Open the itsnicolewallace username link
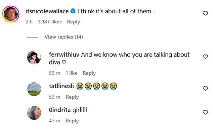The width and height of the screenshot is (213, 130). click(47, 11)
